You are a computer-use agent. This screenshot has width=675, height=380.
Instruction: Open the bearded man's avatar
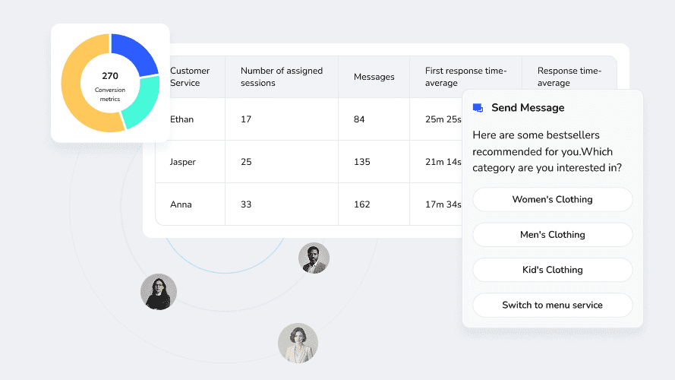314,258
